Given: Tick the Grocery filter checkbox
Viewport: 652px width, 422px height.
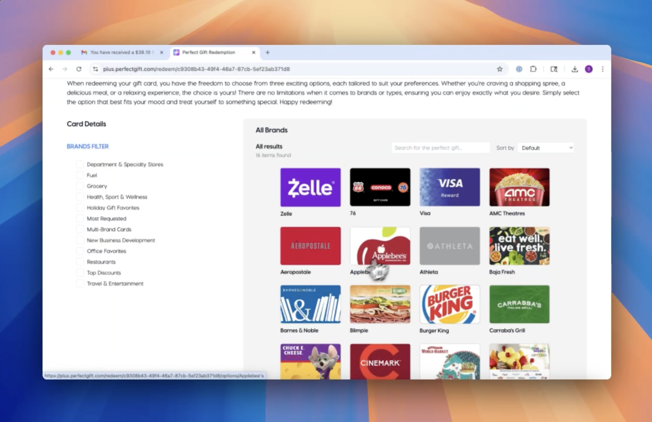Looking at the screenshot, I should 80,186.
